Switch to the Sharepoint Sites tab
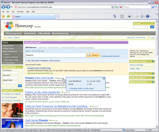Screen dimensions: 159x132 click(x=69, y=48)
